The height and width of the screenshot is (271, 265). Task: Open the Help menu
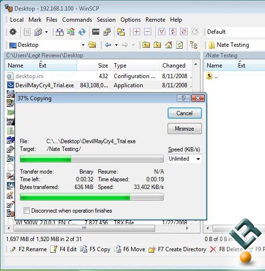[x=176, y=20]
